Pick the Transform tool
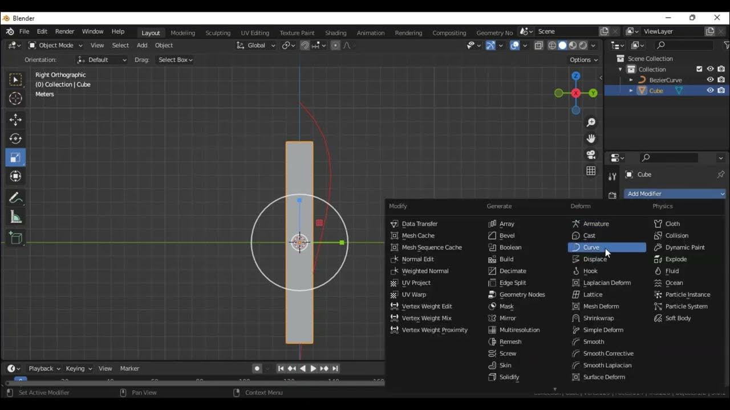 (15, 177)
